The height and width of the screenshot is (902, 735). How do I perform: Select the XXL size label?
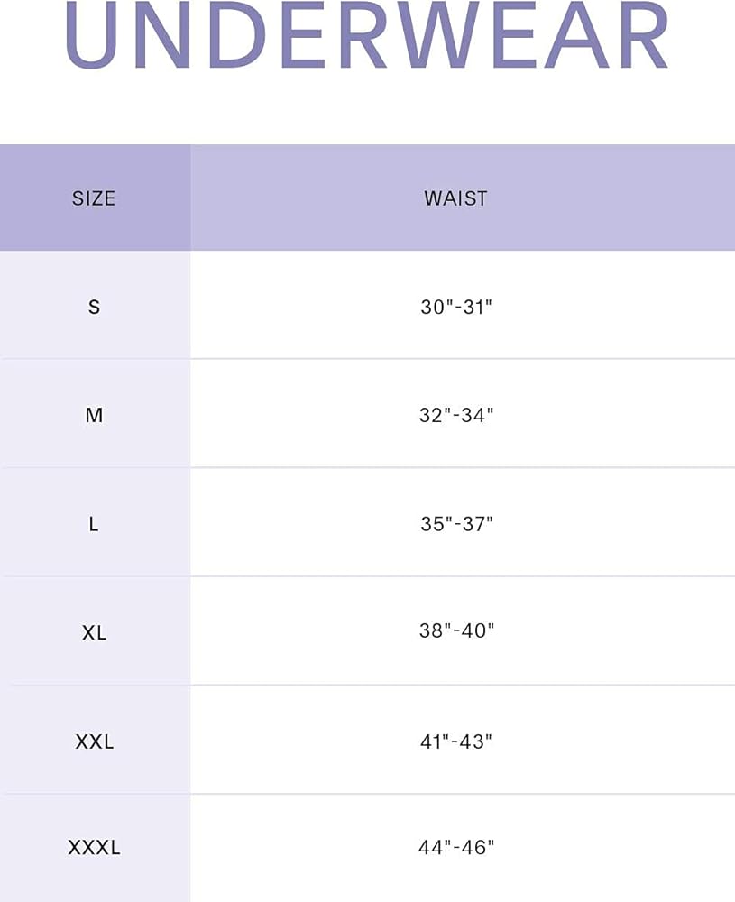tap(94, 741)
